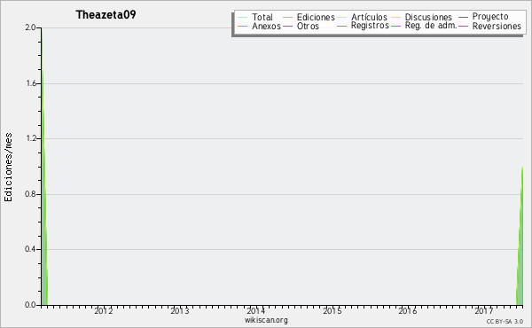Click the Otros purple legend line
The image size is (532, 328).
(x=287, y=26)
